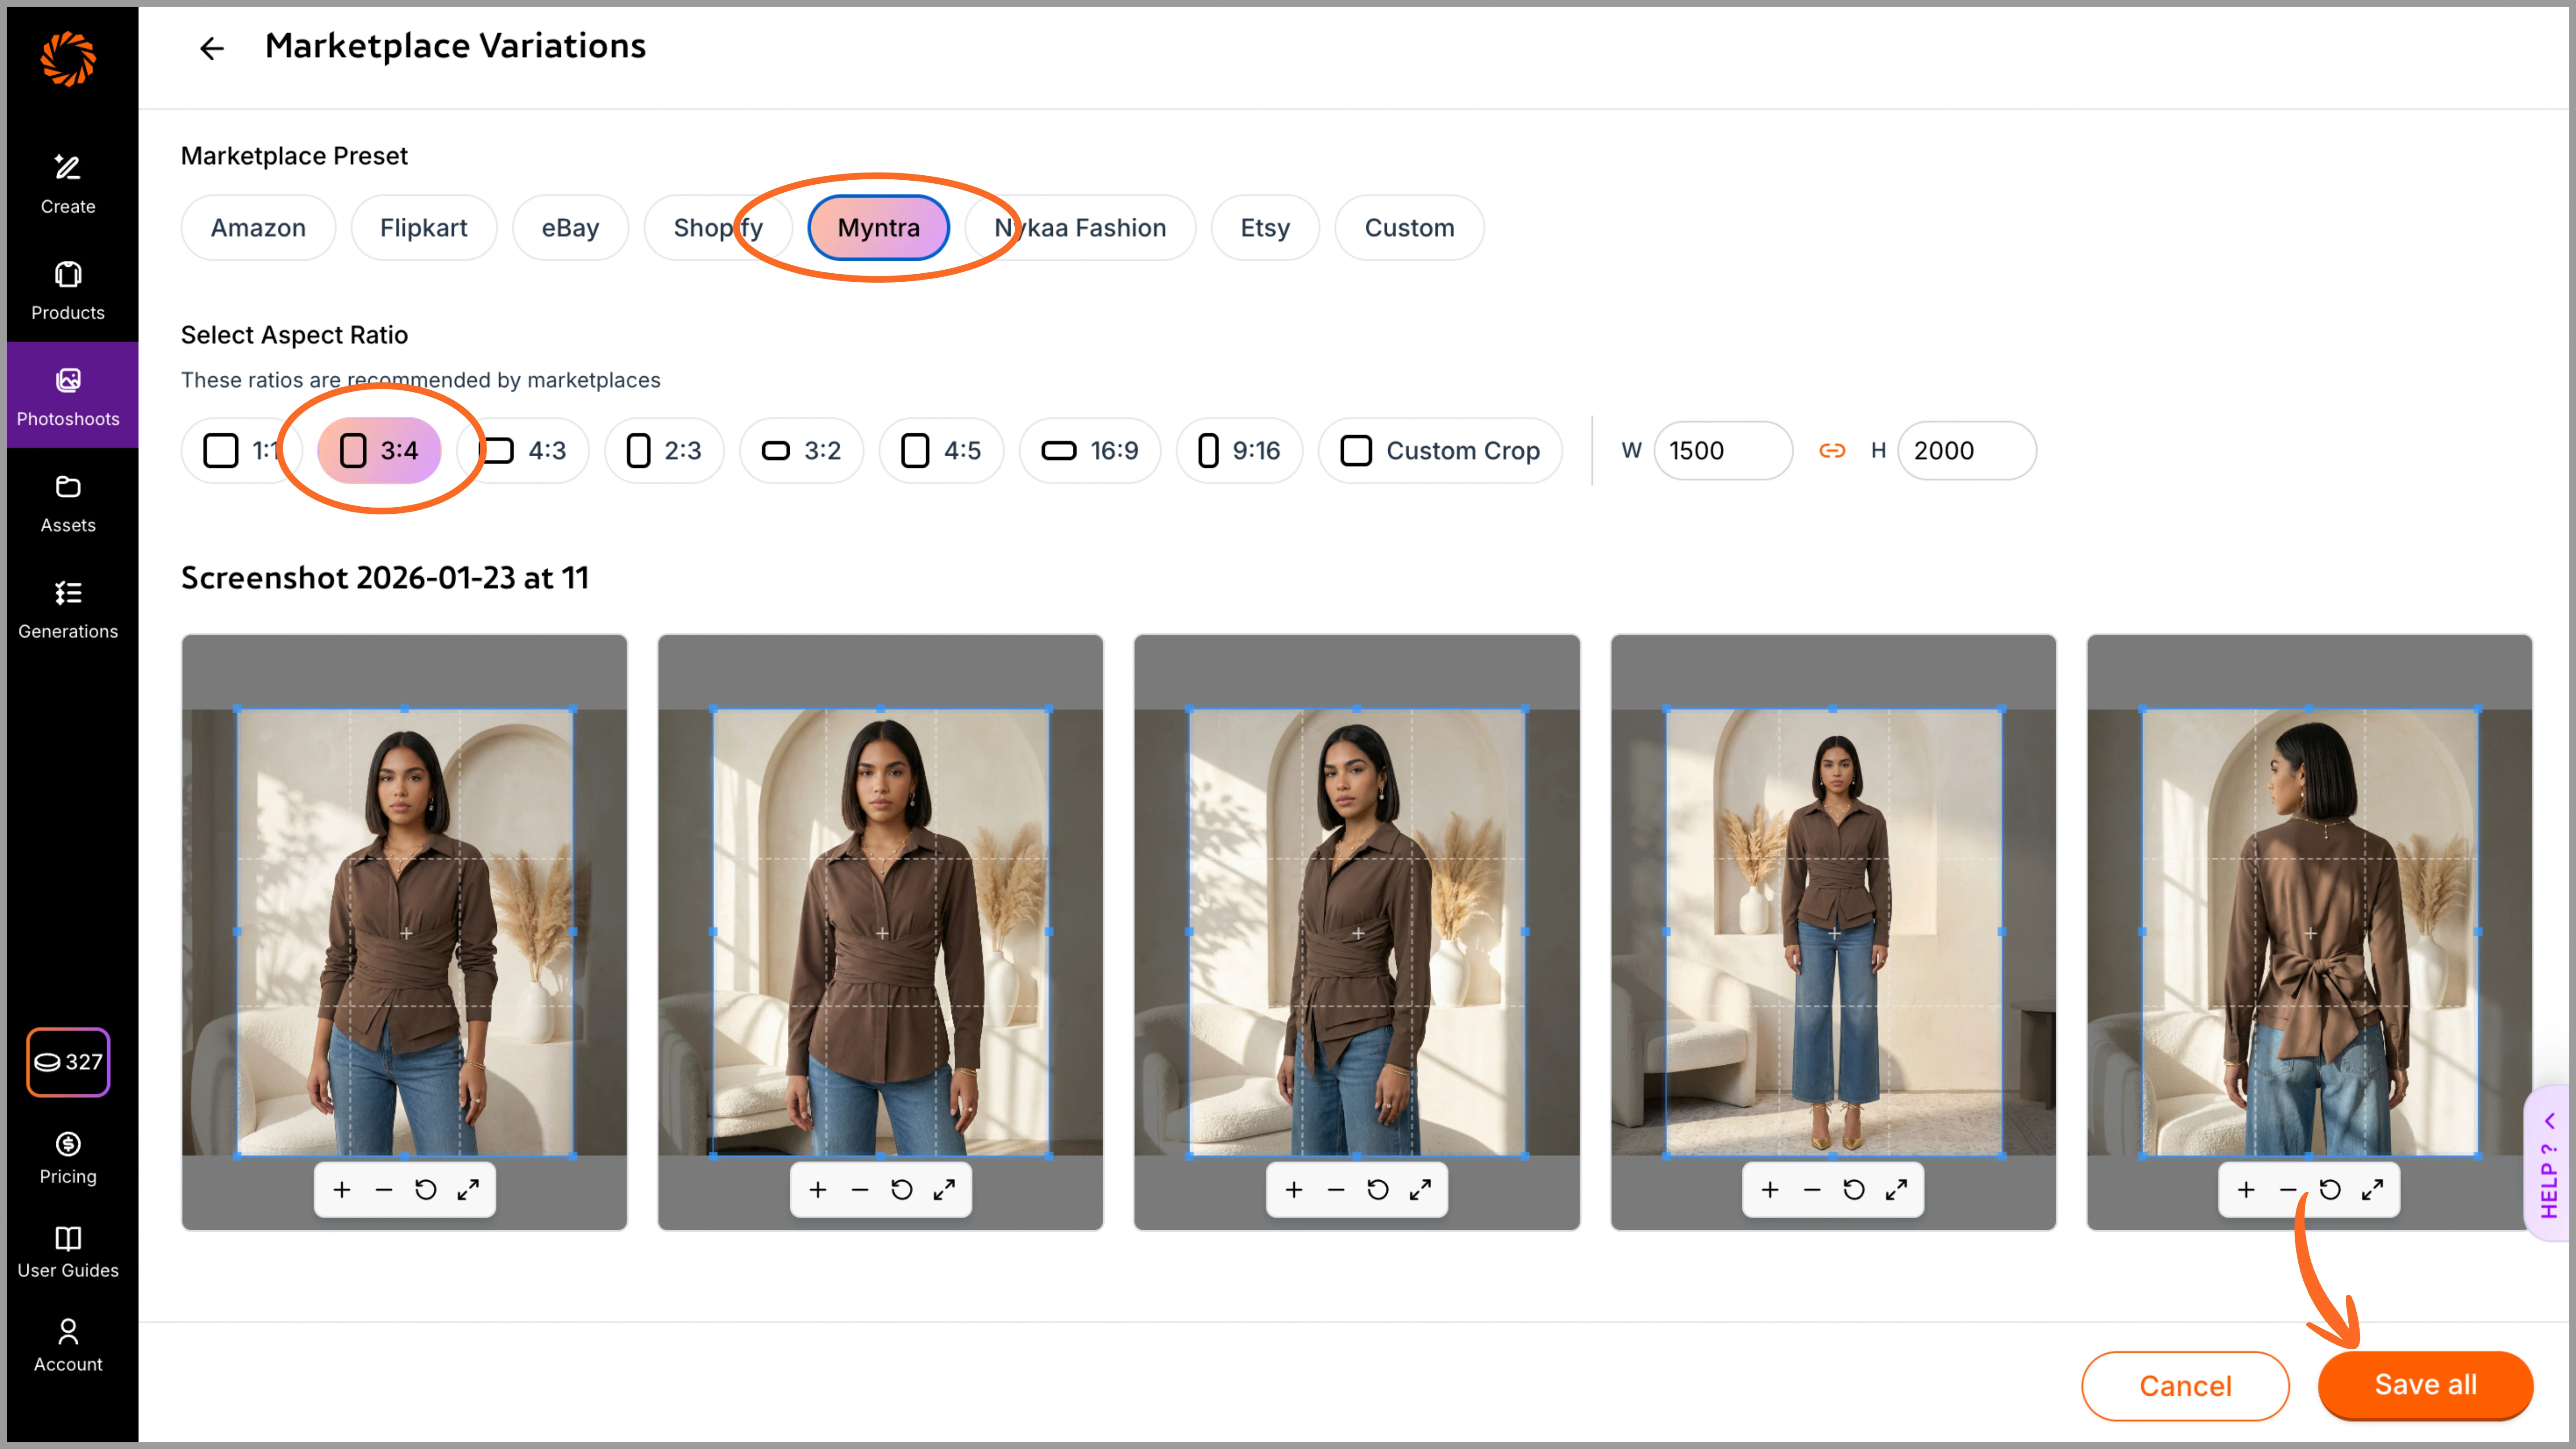Screen dimensions: 2576x1449
Task: Open the Pricing page
Action: [67, 1157]
